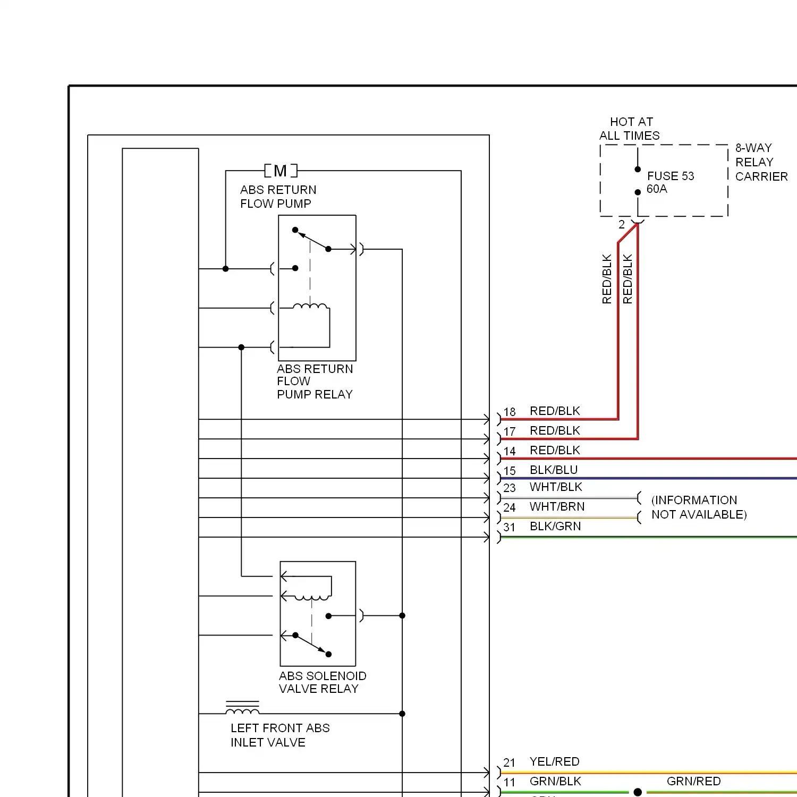Click the right vertical RED/BLK wire label

628,279
